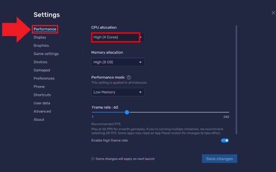276x172 pixels.
Task: Switch to the Display settings tab
Action: pos(40,37)
